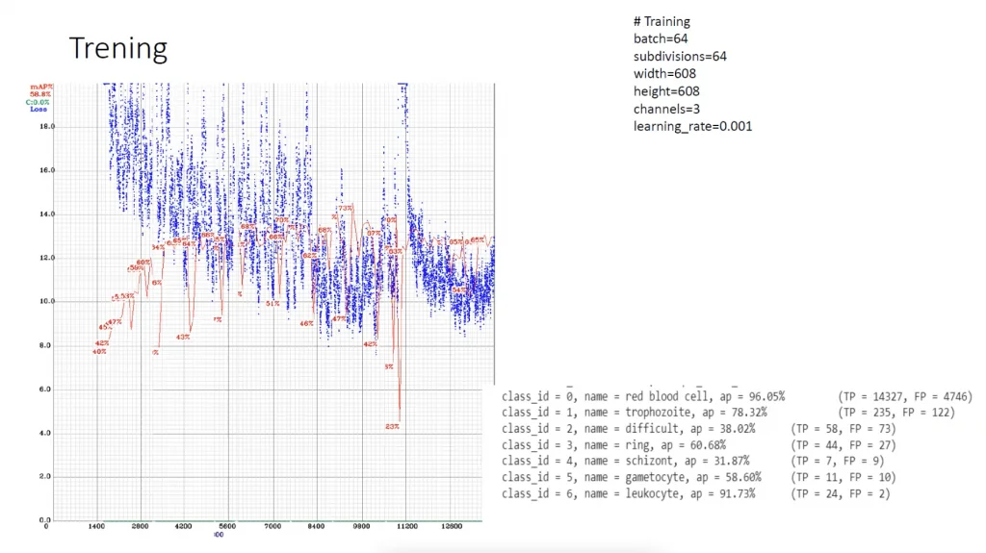Click the 11200 x-axis tick label
This screenshot has height=553, width=986.
[x=407, y=527]
